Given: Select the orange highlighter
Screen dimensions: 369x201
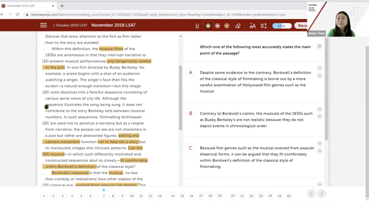Looking at the screenshot, I should point(226,26).
